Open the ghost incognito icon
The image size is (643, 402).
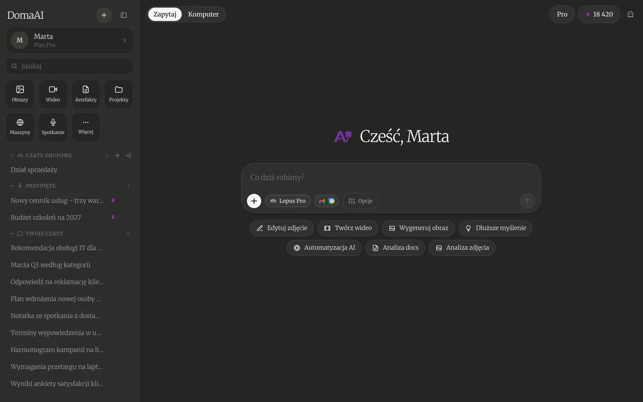pyautogui.click(x=631, y=14)
